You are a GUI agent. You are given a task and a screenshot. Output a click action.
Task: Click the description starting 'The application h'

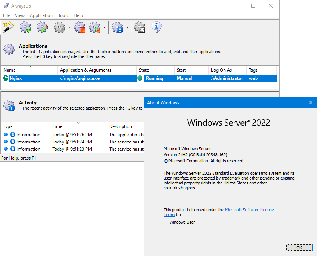pyautogui.click(x=126, y=135)
